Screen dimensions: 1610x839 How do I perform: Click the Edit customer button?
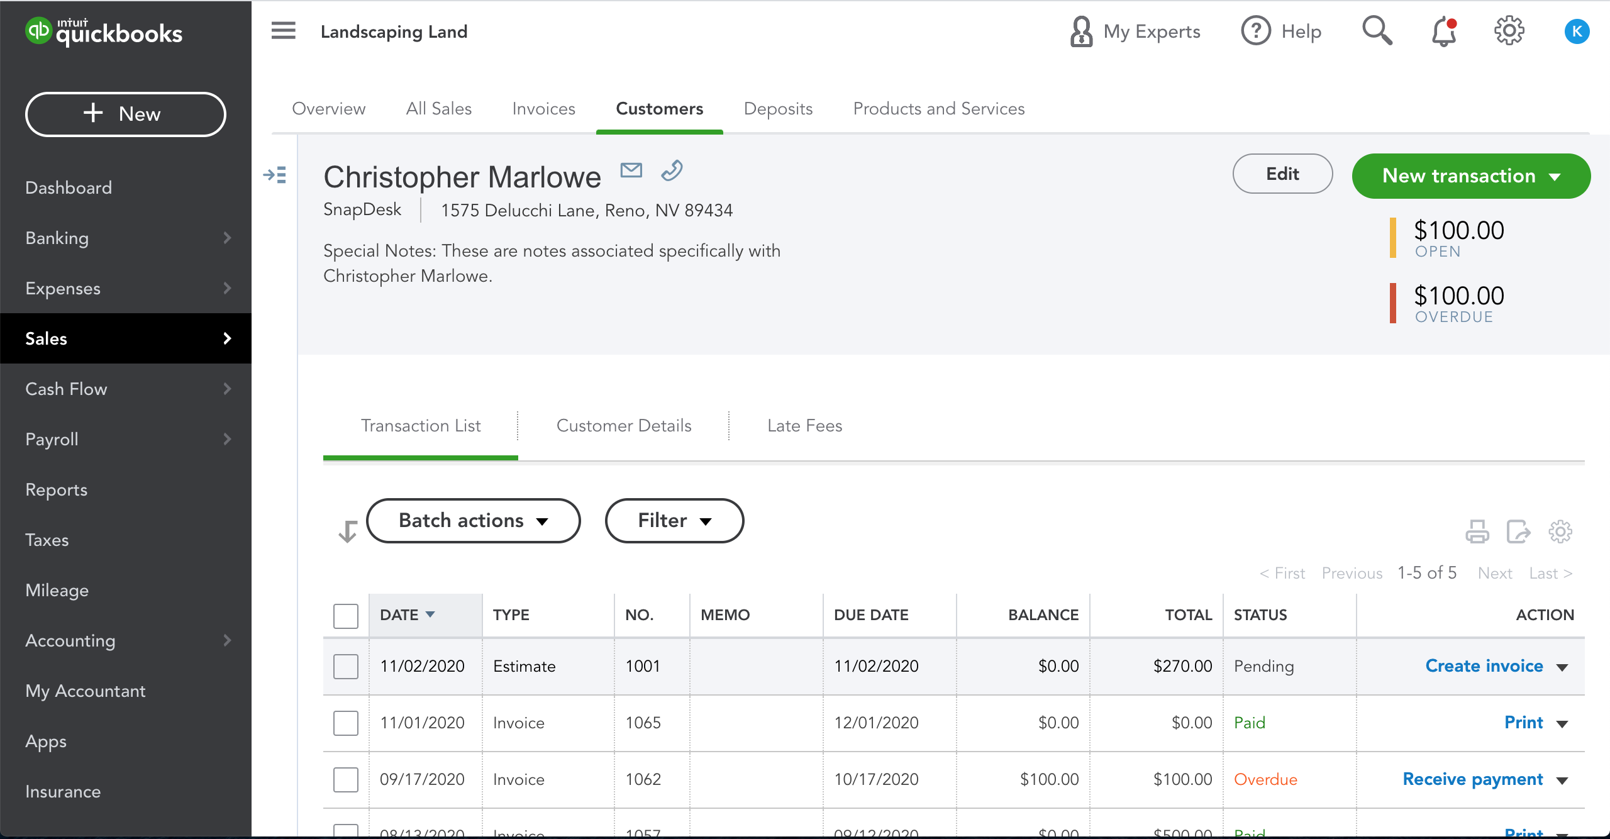1282,174
